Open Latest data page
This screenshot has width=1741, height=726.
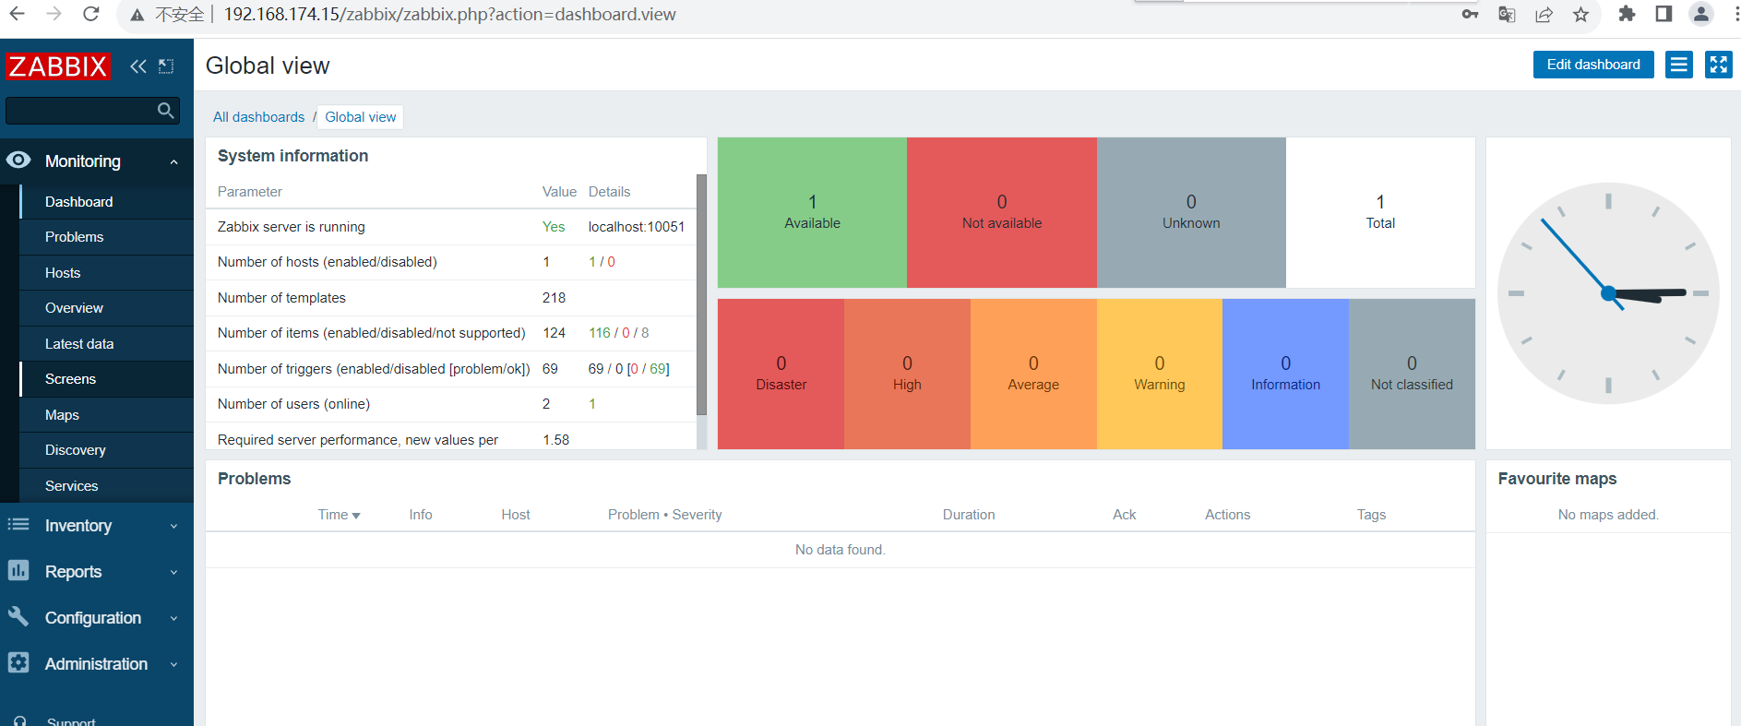click(107, 344)
